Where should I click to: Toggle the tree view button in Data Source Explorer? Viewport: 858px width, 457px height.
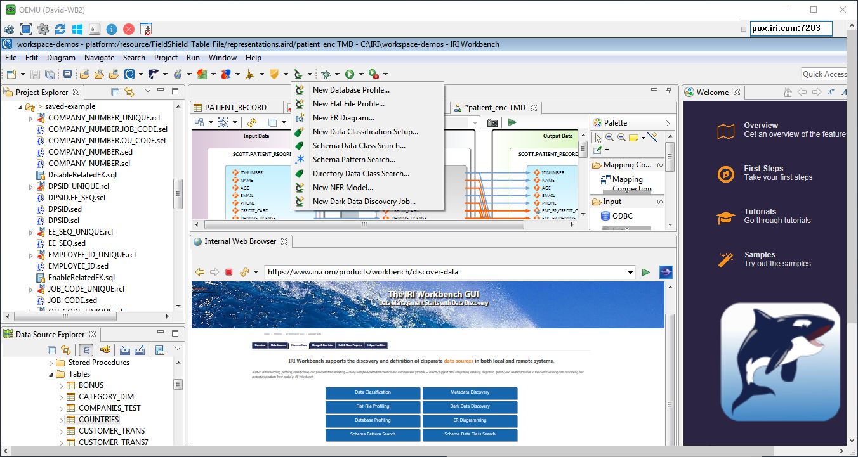[86, 349]
